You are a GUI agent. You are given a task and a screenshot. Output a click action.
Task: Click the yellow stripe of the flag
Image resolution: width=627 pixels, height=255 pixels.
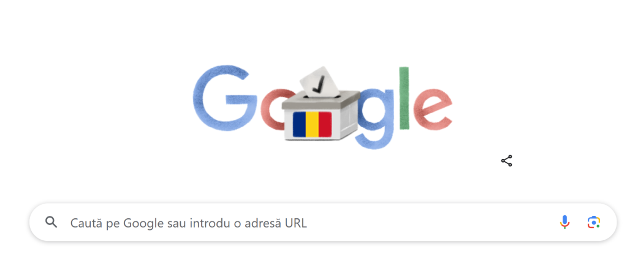(x=313, y=124)
